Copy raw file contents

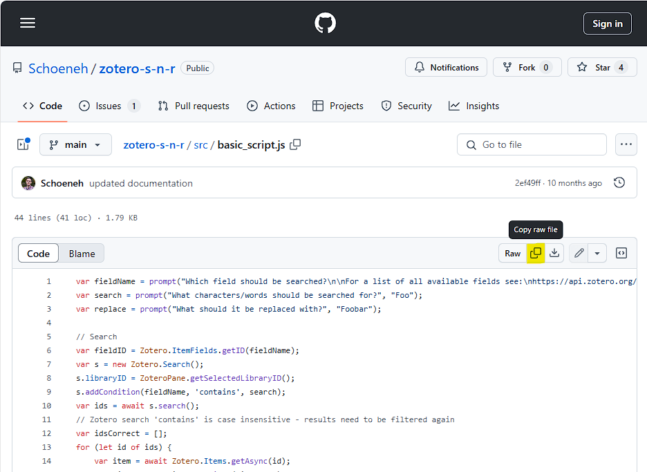point(536,253)
